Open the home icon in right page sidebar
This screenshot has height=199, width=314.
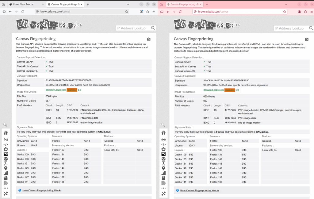[x=163, y=132]
